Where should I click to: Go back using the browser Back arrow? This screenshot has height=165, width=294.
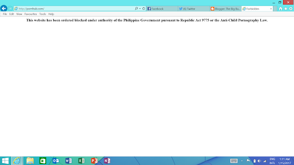4,8
